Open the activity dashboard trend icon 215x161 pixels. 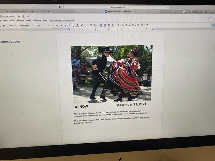pyautogui.click(x=210, y=18)
